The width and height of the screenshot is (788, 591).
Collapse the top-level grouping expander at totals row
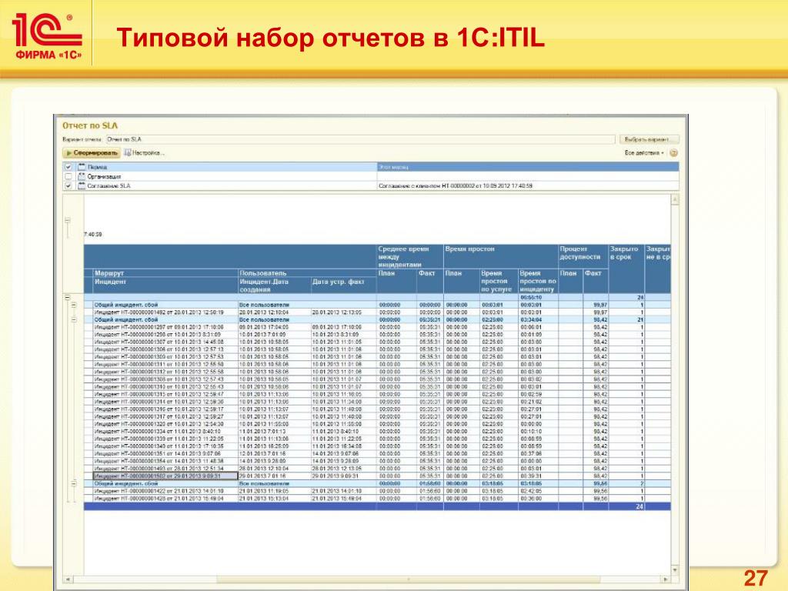coord(68,298)
